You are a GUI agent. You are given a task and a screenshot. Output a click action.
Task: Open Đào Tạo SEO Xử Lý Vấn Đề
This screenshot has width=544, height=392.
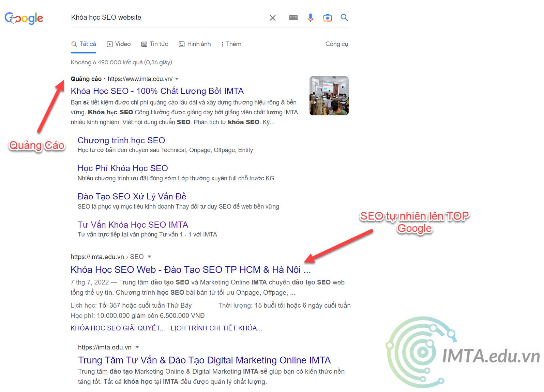click(132, 196)
